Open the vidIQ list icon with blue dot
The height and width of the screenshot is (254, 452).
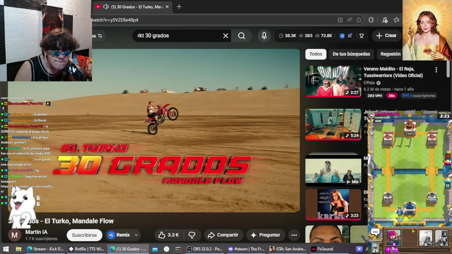pos(350,36)
